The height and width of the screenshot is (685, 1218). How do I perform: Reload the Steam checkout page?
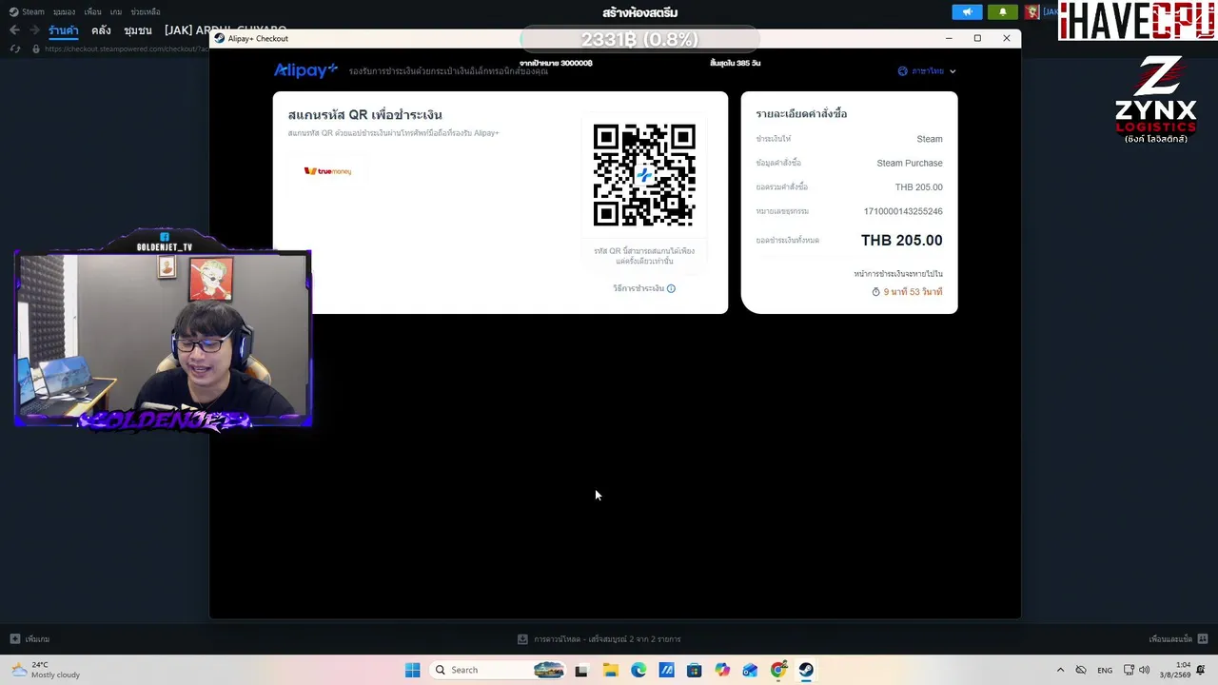click(x=15, y=49)
